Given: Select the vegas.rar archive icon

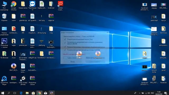Looking at the screenshot, I should click(x=51, y=17).
